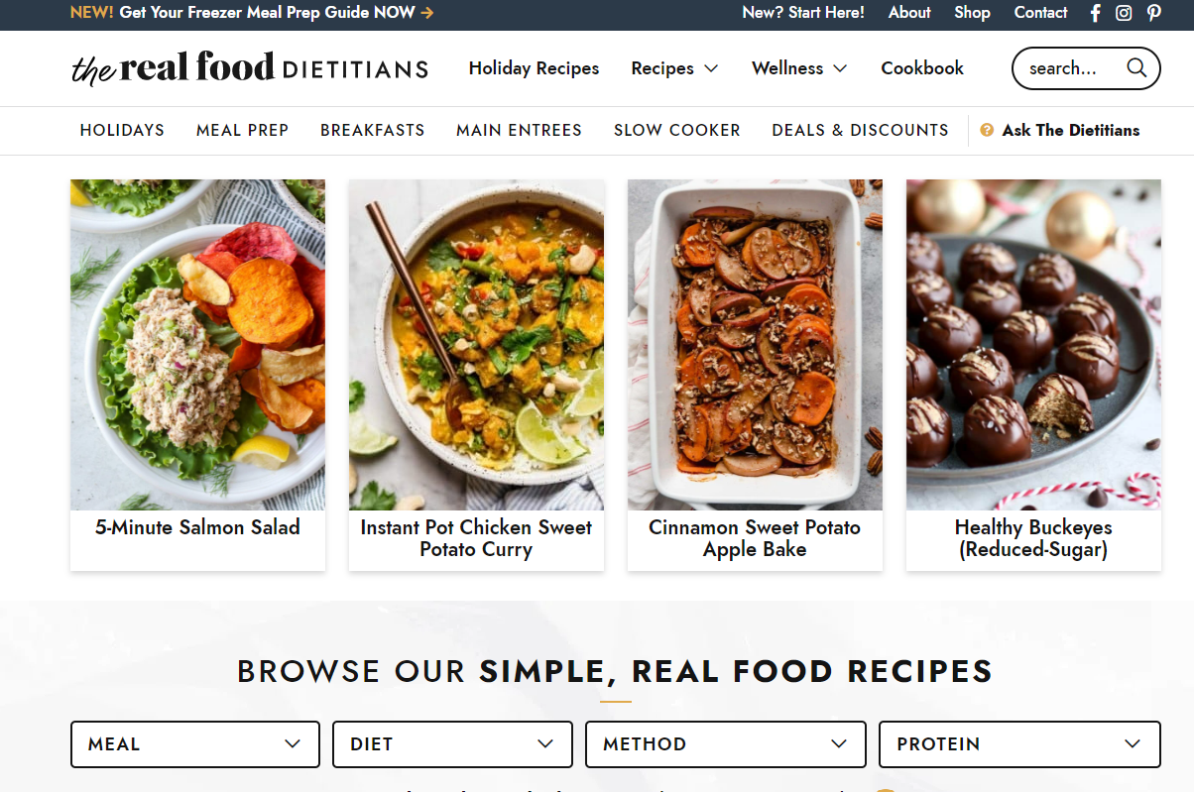
Task: Click the question icon beside Ask The Dietitians
Action: point(987,130)
